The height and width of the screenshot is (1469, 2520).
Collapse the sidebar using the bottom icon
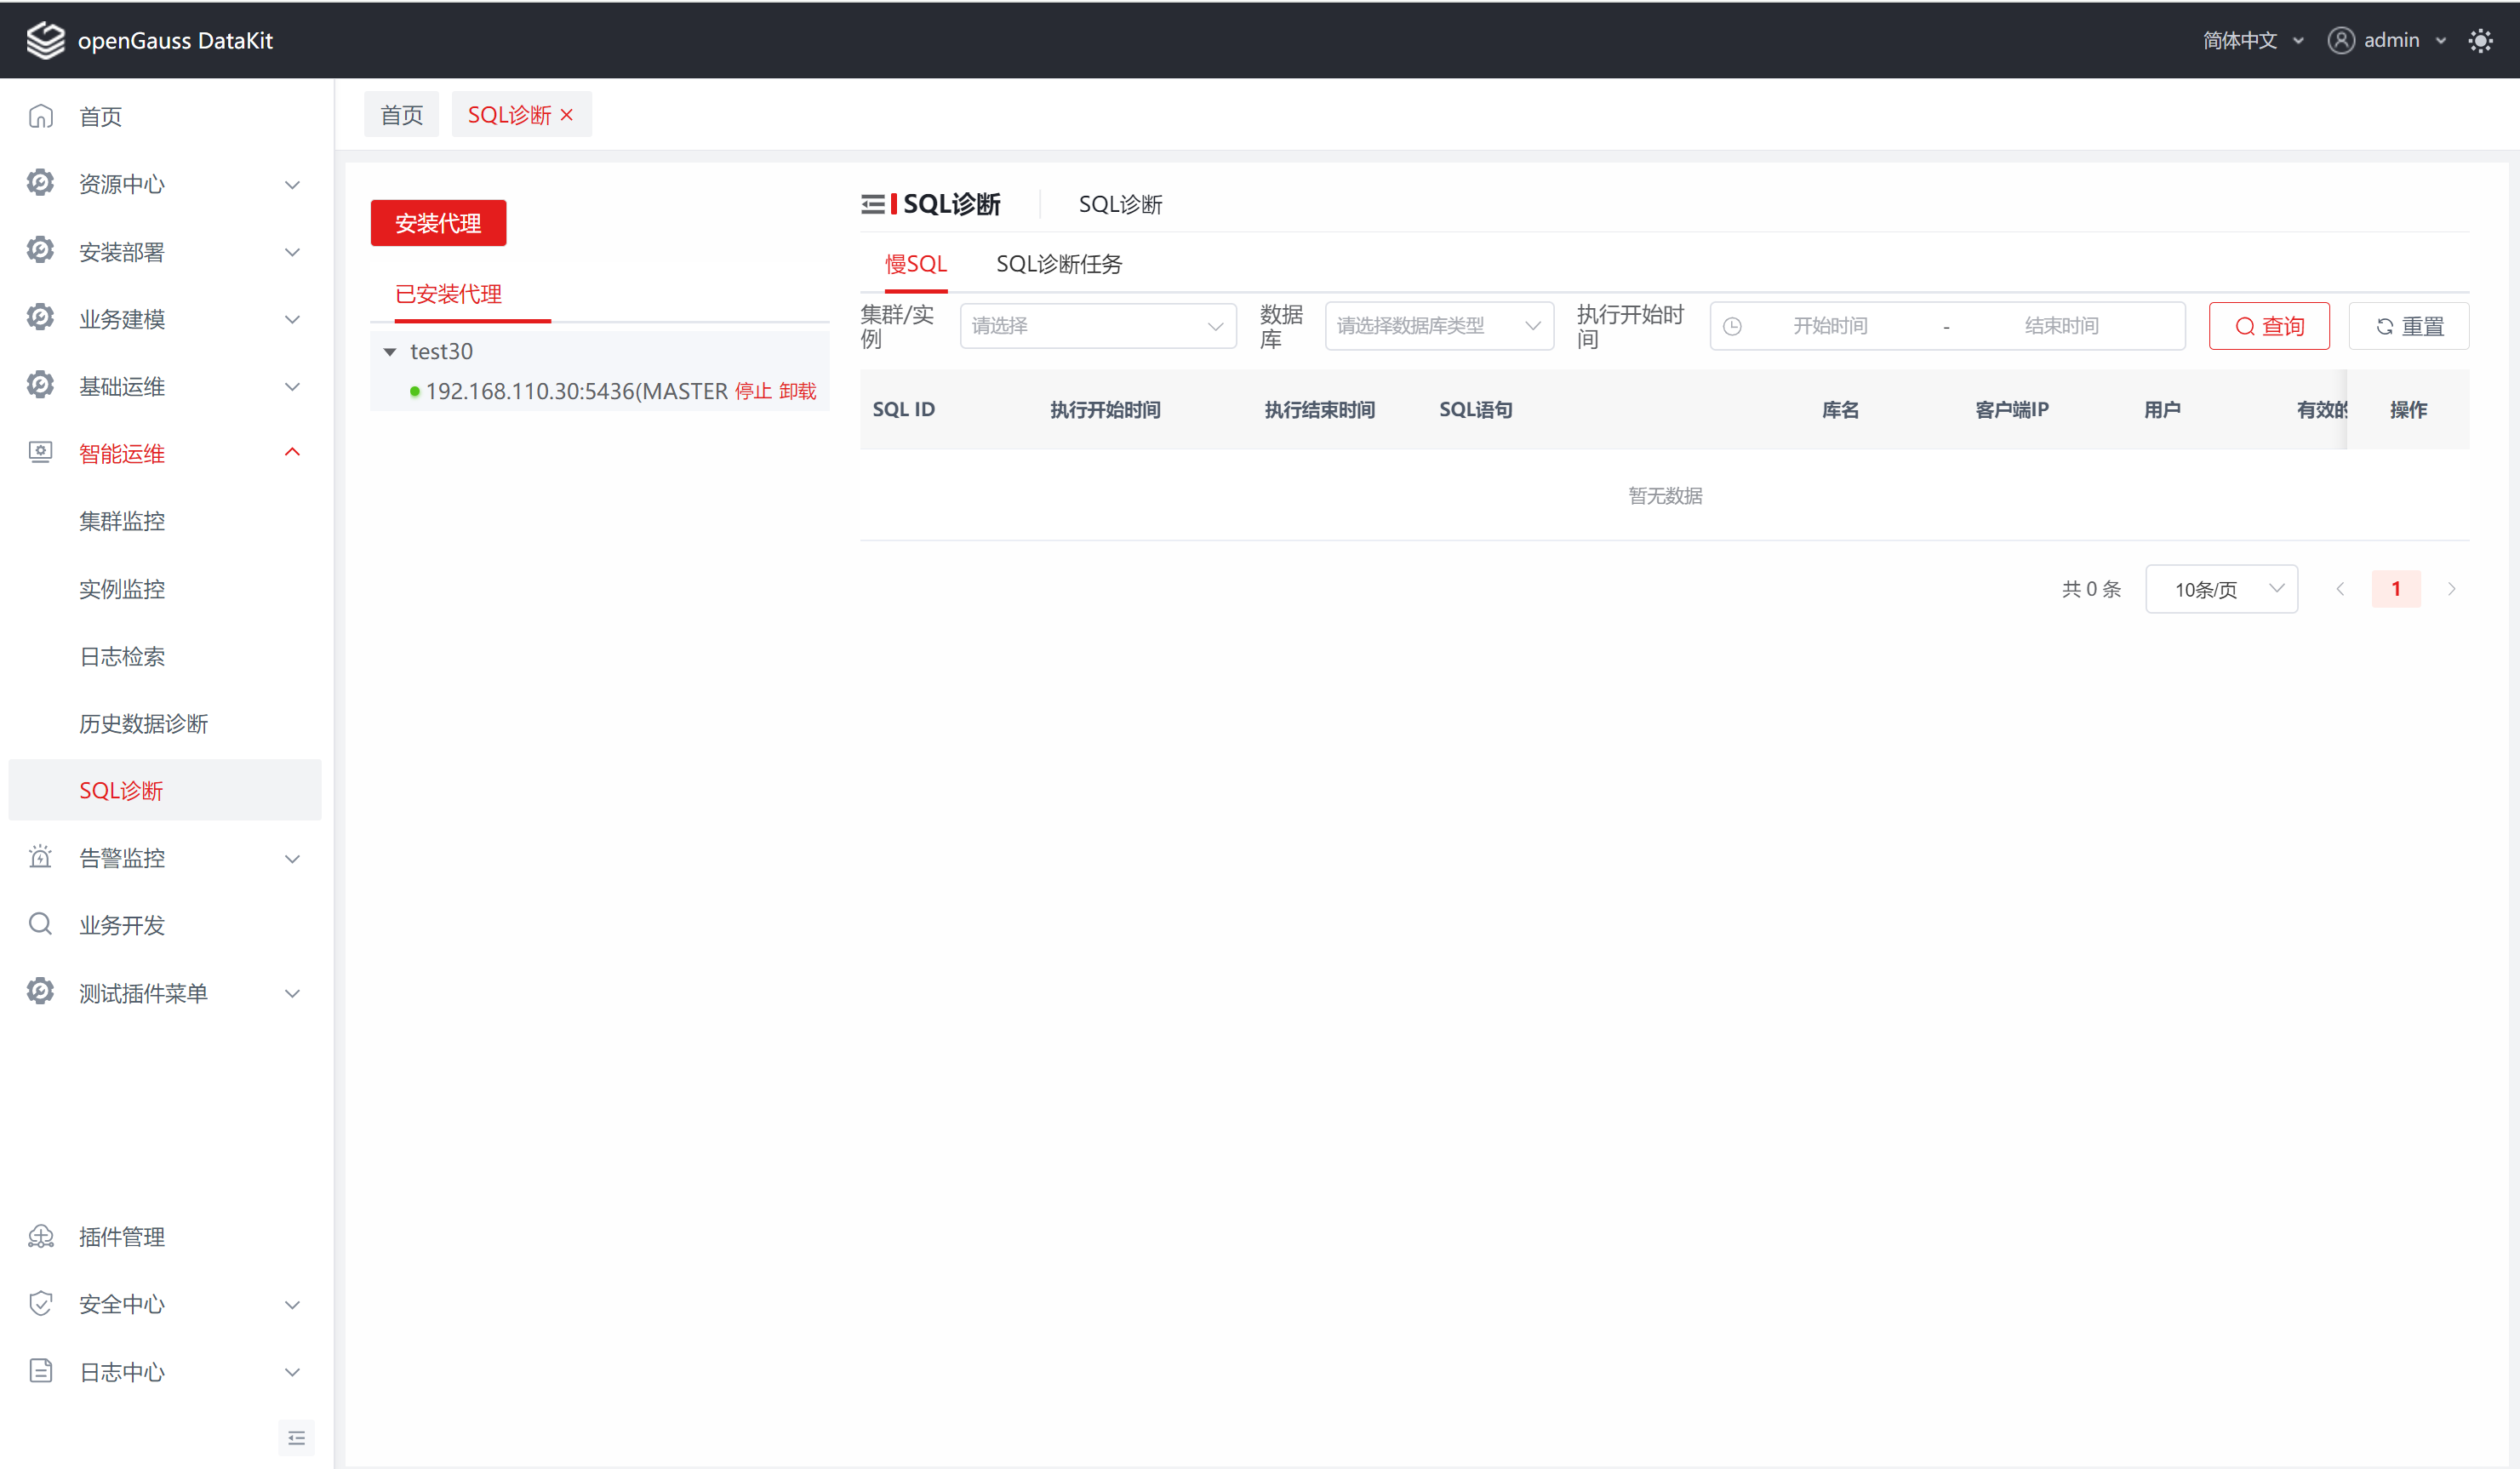tap(296, 1437)
